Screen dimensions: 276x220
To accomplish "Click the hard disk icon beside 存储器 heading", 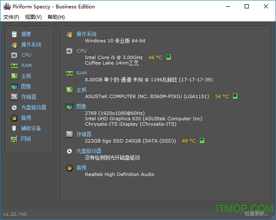I will tap(69, 134).
